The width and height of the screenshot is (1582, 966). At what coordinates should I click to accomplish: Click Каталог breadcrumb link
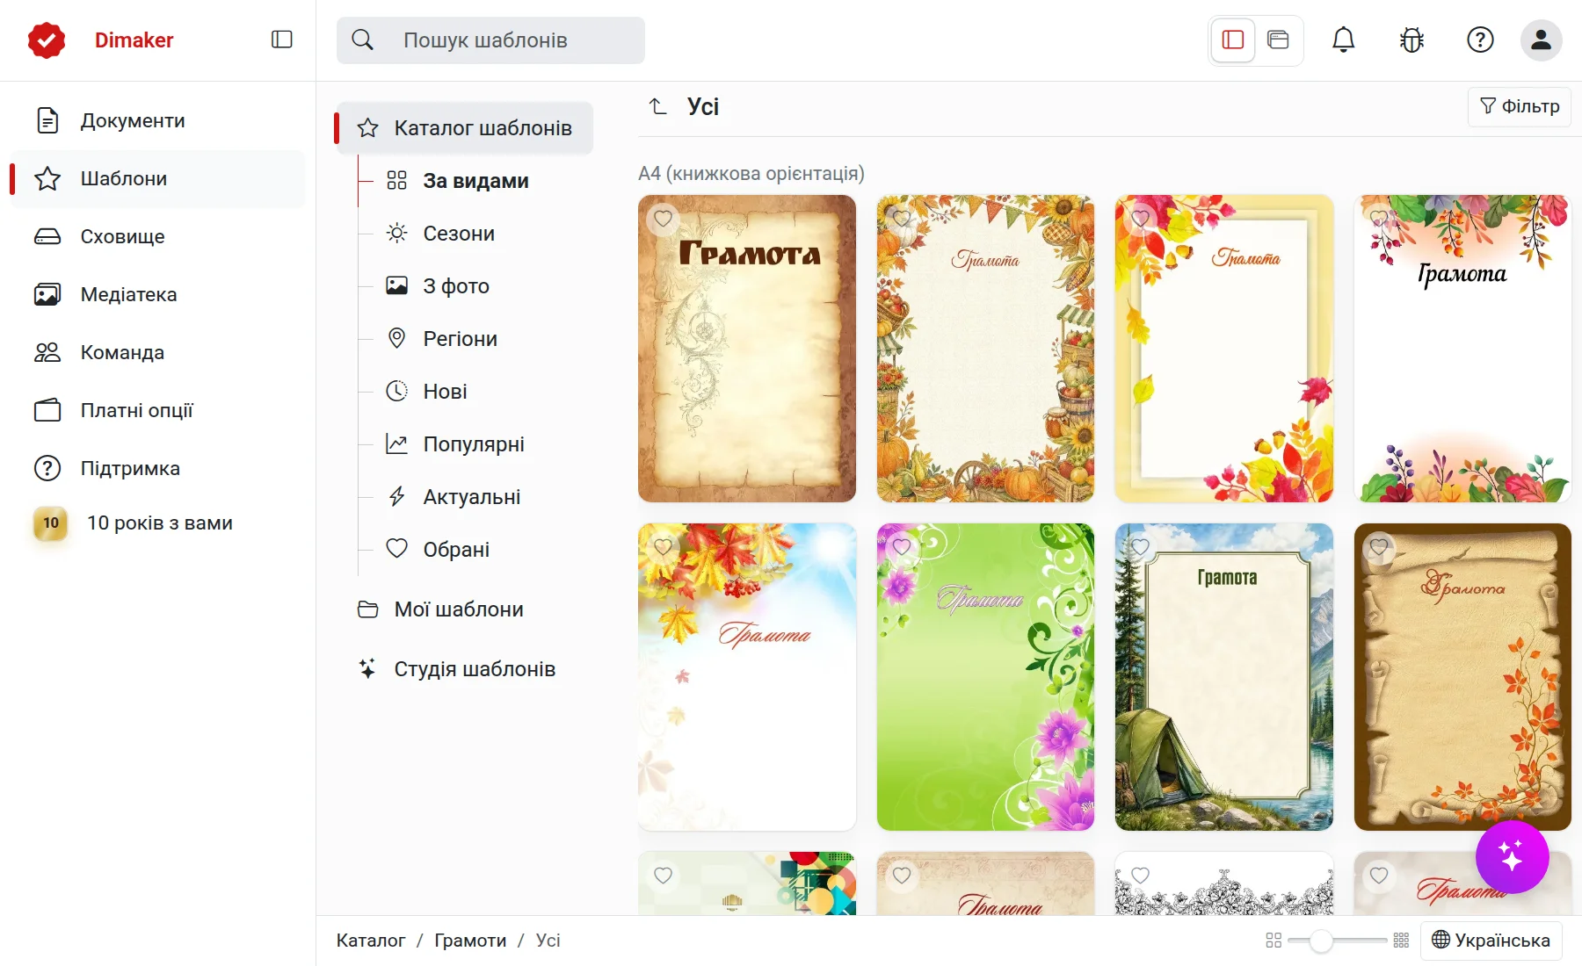pos(371,941)
